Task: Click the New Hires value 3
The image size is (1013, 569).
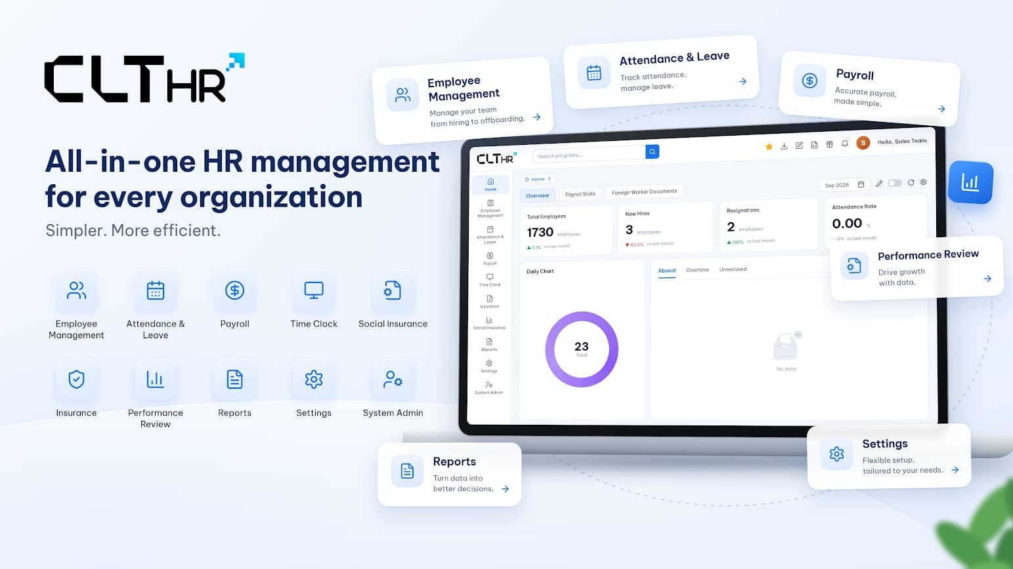Action: [x=629, y=230]
